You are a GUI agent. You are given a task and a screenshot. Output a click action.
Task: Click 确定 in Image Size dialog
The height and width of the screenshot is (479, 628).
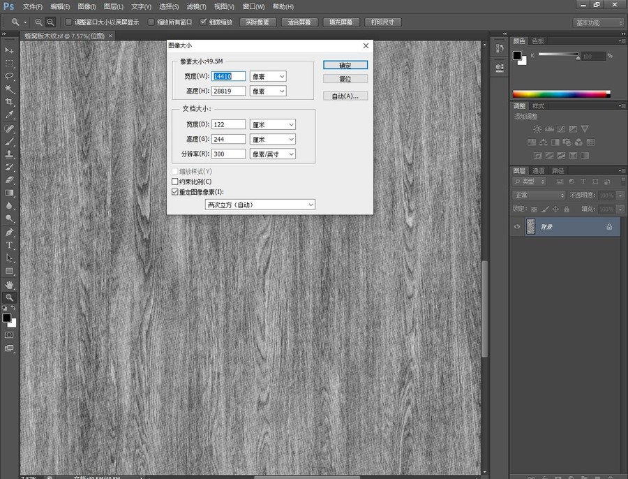coord(345,65)
